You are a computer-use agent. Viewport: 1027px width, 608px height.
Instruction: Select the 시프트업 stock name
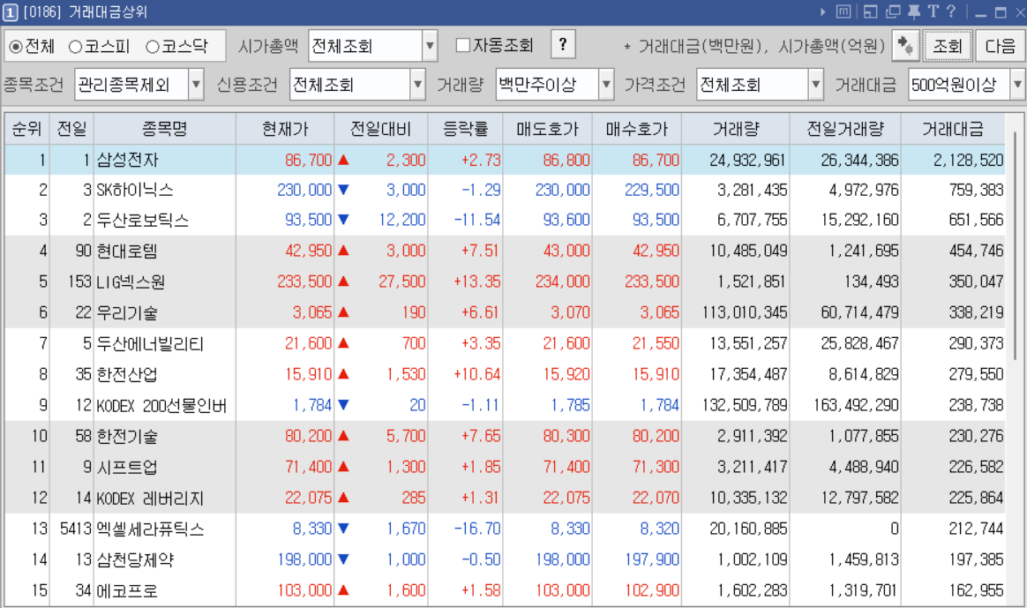128,467
